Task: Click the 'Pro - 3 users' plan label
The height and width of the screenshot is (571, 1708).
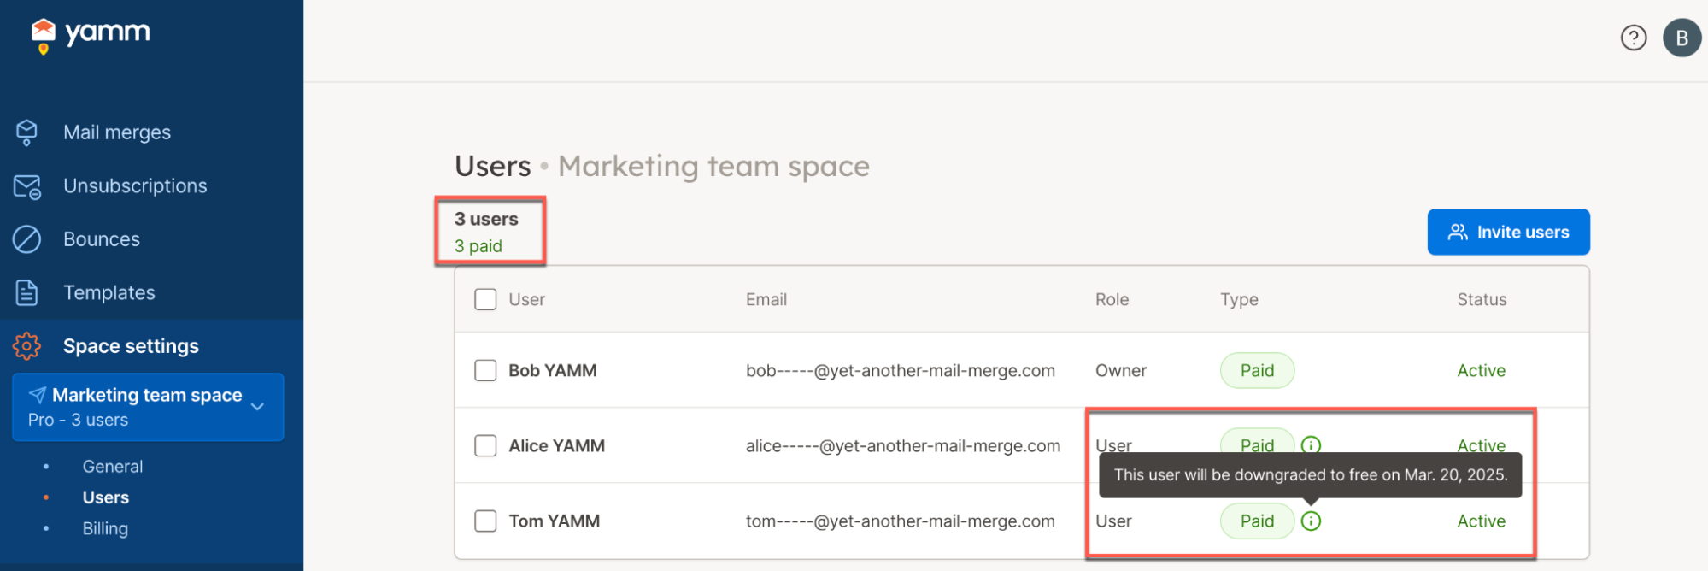Action: click(78, 420)
